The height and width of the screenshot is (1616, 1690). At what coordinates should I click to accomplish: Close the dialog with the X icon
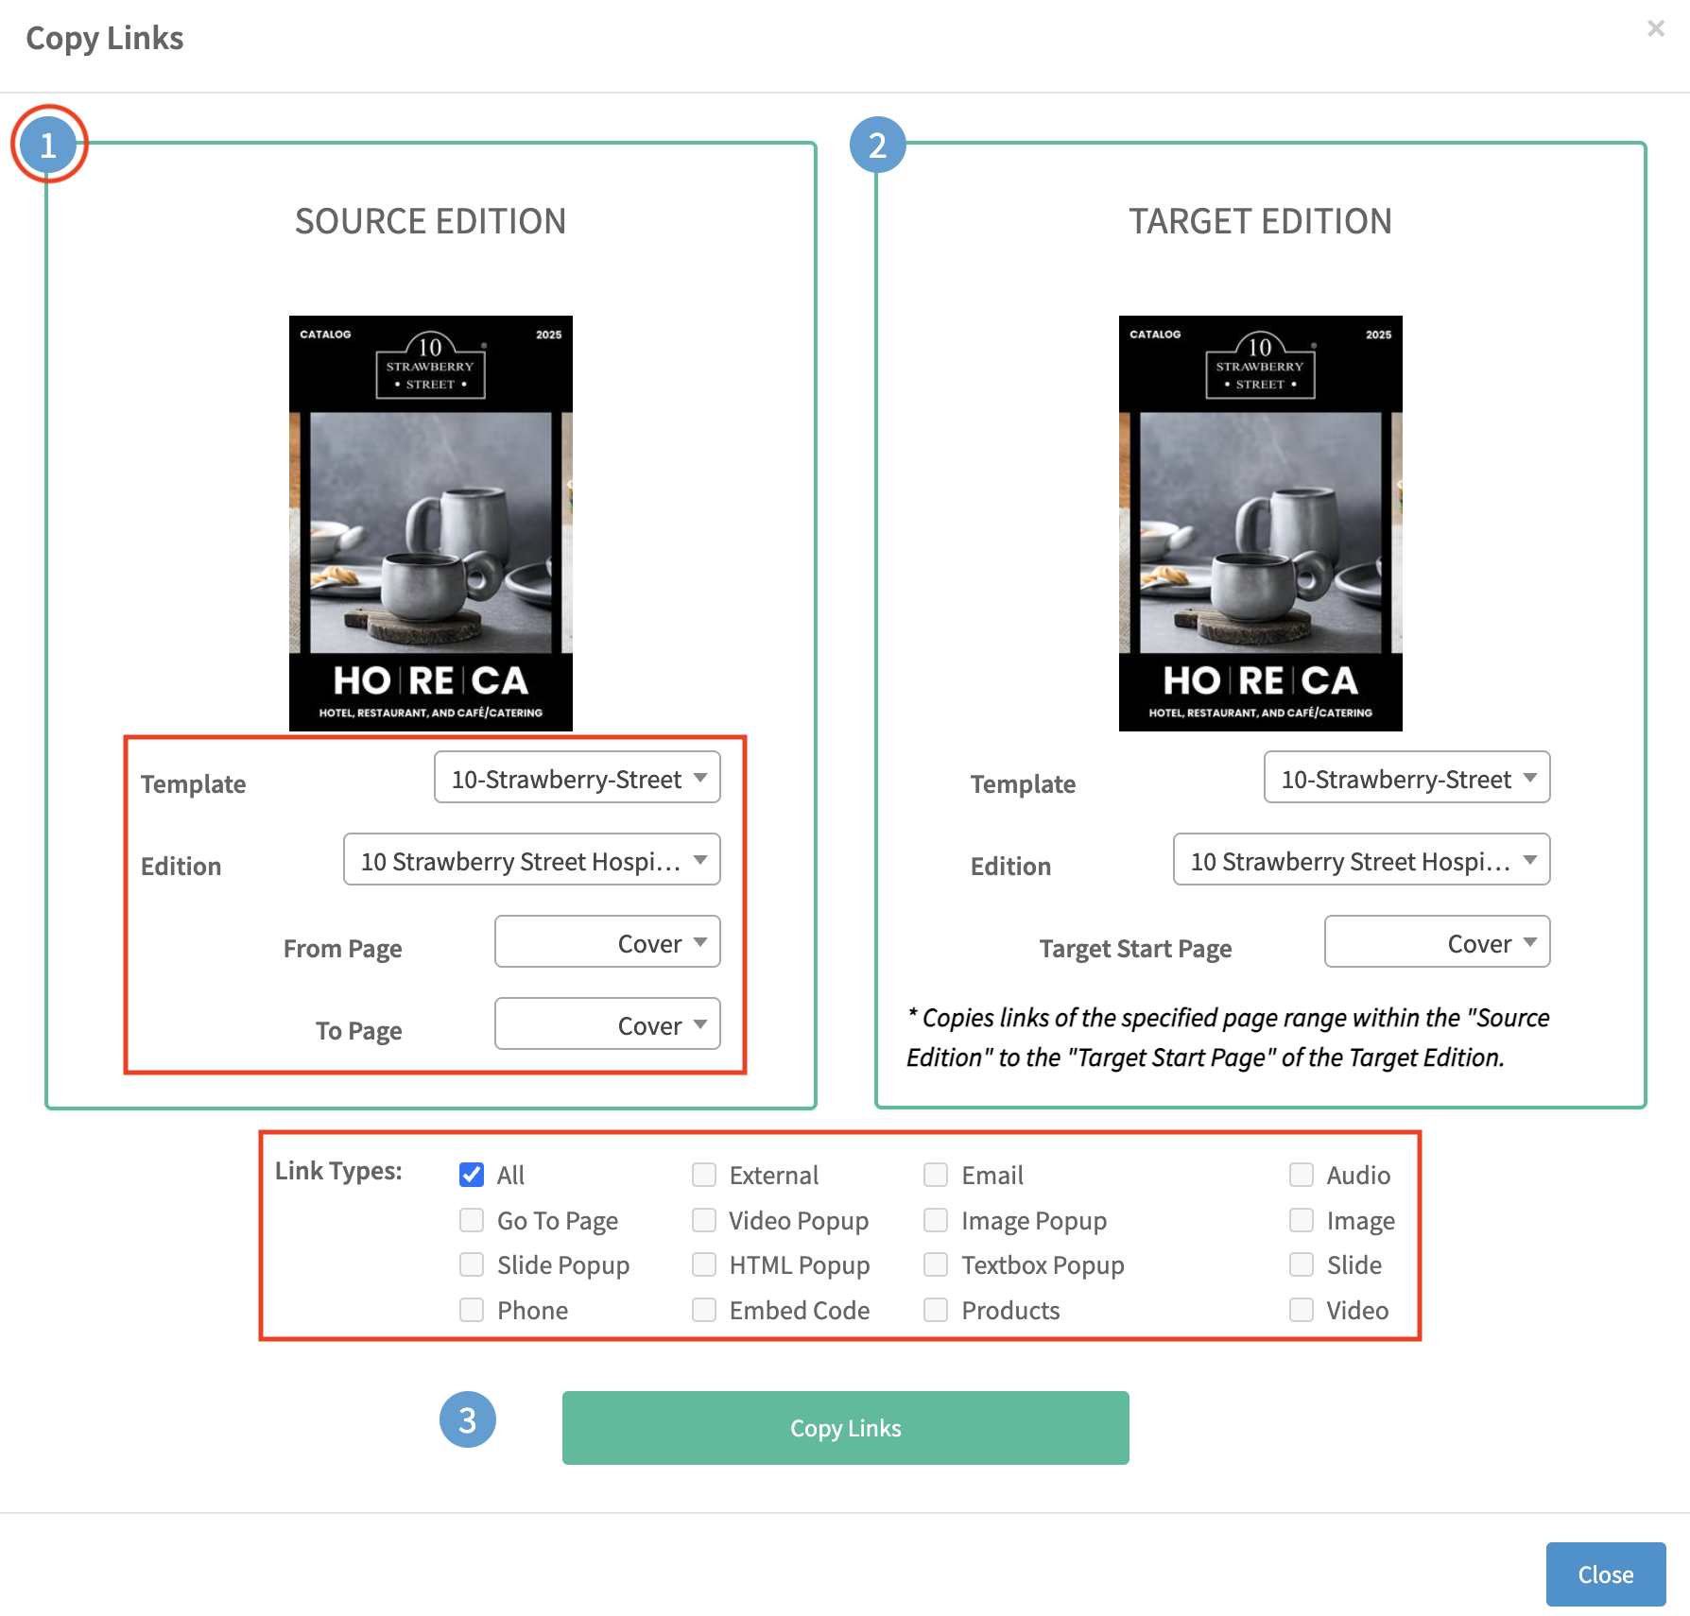coord(1655,28)
